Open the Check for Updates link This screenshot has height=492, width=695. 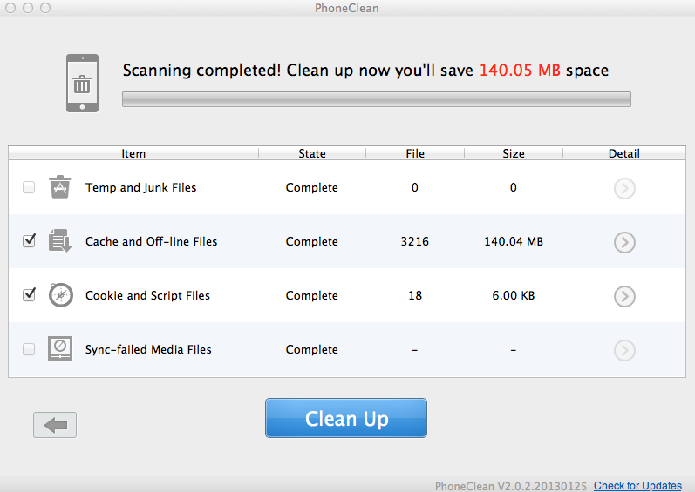(x=637, y=486)
